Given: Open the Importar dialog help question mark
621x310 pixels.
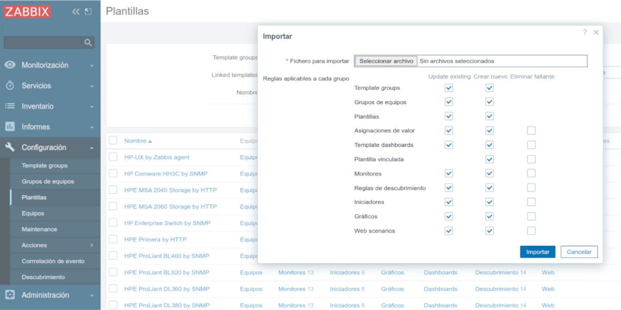Looking at the screenshot, I should (x=585, y=32).
